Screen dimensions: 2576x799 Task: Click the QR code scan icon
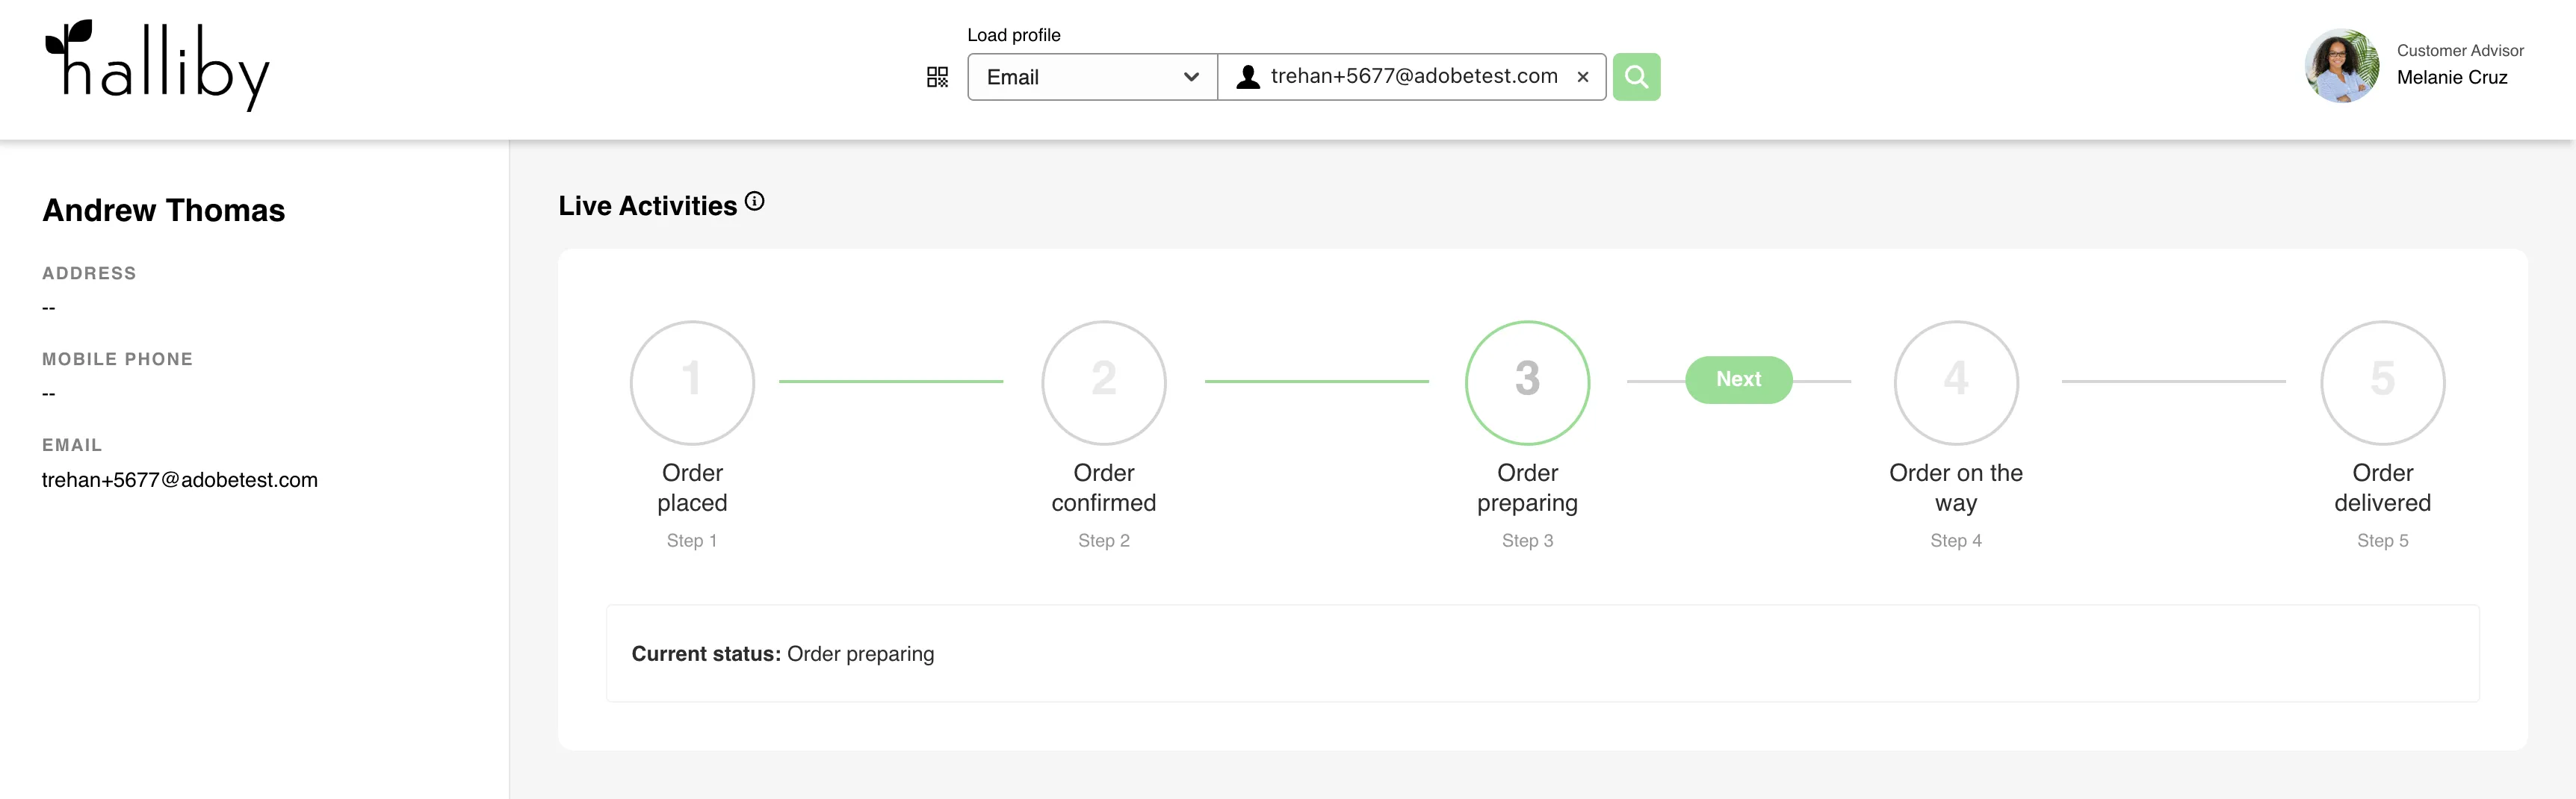937,77
